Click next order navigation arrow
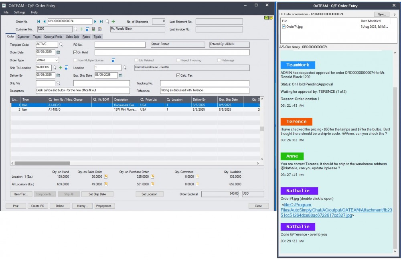The image size is (401, 260). (x=95, y=22)
